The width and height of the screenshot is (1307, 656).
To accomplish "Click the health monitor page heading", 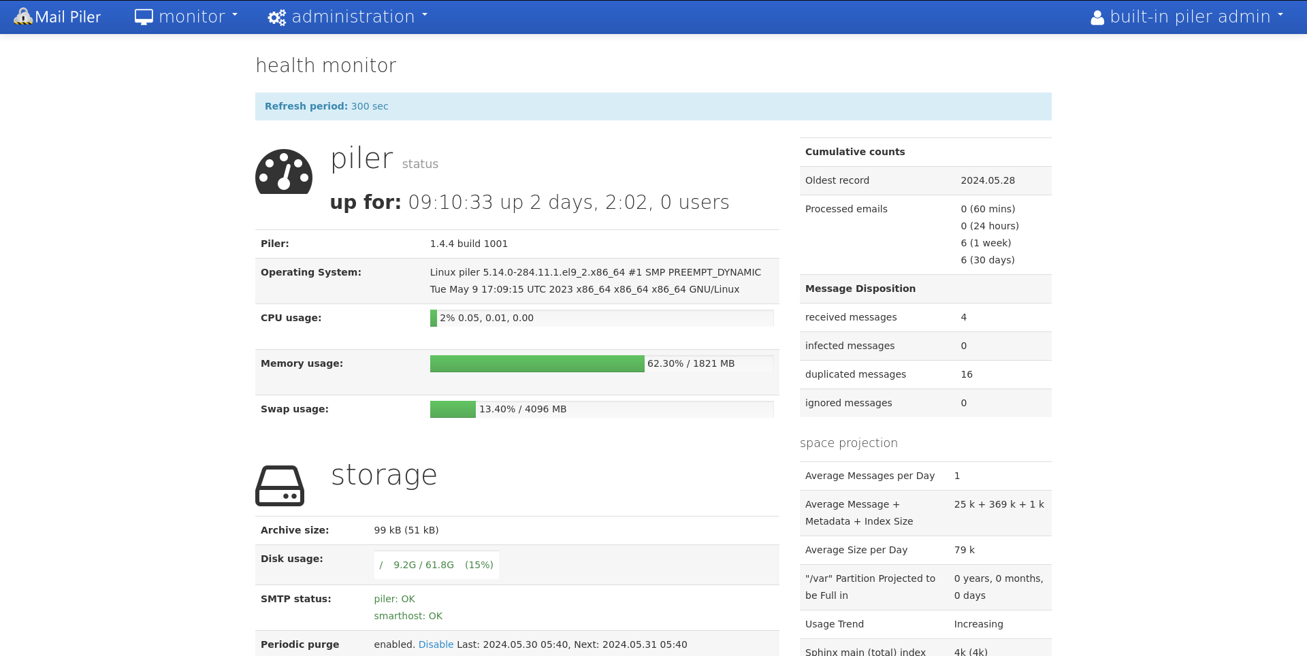I will point(326,65).
